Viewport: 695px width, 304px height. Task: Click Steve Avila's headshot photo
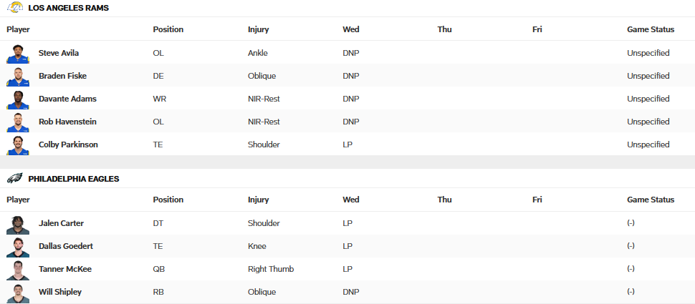click(18, 54)
